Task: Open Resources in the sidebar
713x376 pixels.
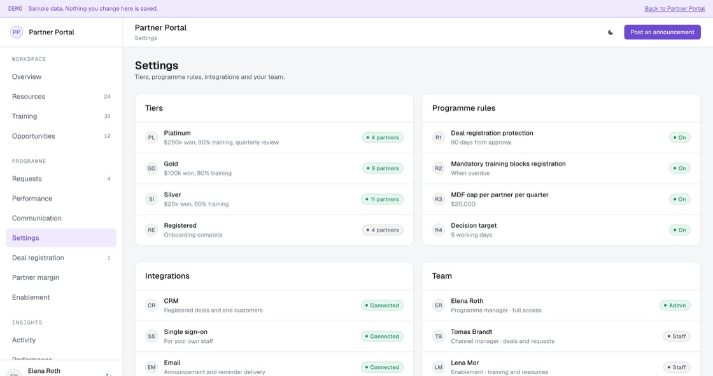Action: click(61, 97)
